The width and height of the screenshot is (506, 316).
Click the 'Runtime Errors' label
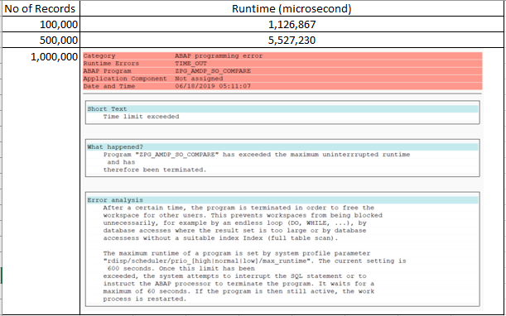pos(111,64)
